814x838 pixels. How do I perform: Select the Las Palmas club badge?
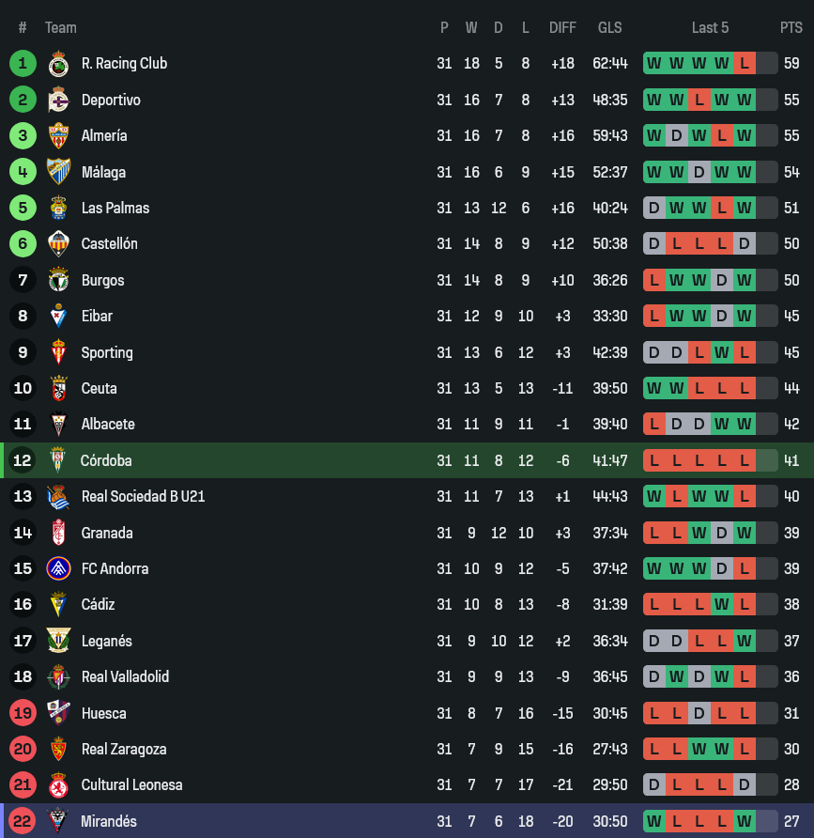point(58,208)
